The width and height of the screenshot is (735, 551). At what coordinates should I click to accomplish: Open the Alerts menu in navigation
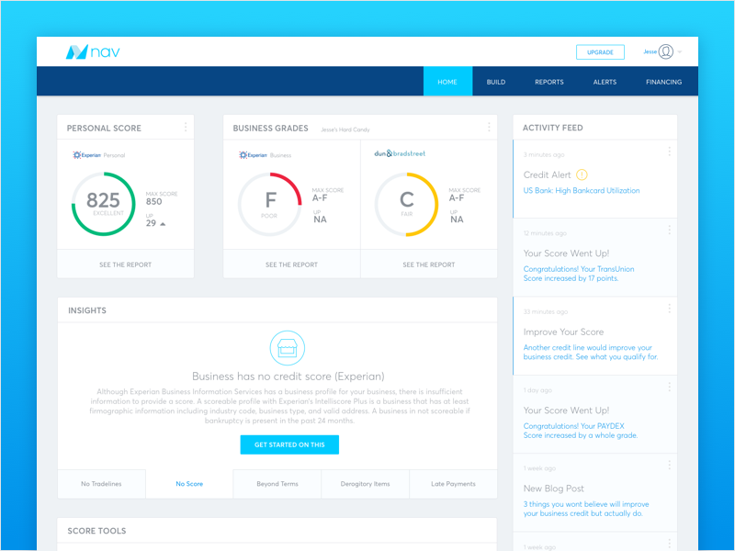605,82
